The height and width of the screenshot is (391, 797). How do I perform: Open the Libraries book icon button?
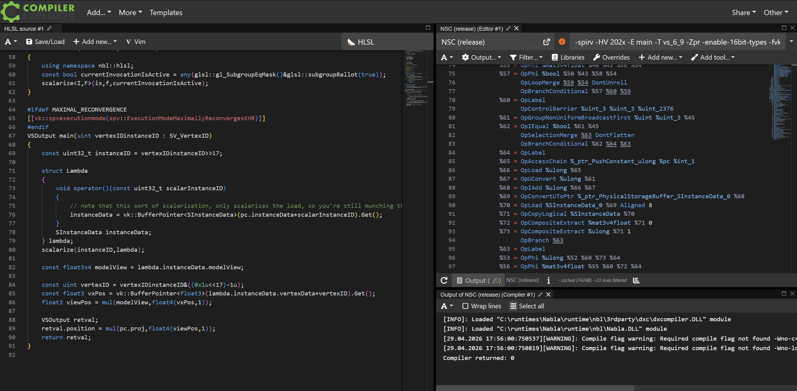(568, 57)
